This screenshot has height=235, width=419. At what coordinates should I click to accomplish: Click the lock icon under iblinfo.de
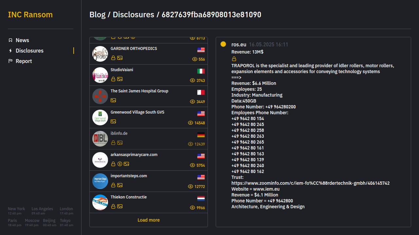click(x=113, y=143)
